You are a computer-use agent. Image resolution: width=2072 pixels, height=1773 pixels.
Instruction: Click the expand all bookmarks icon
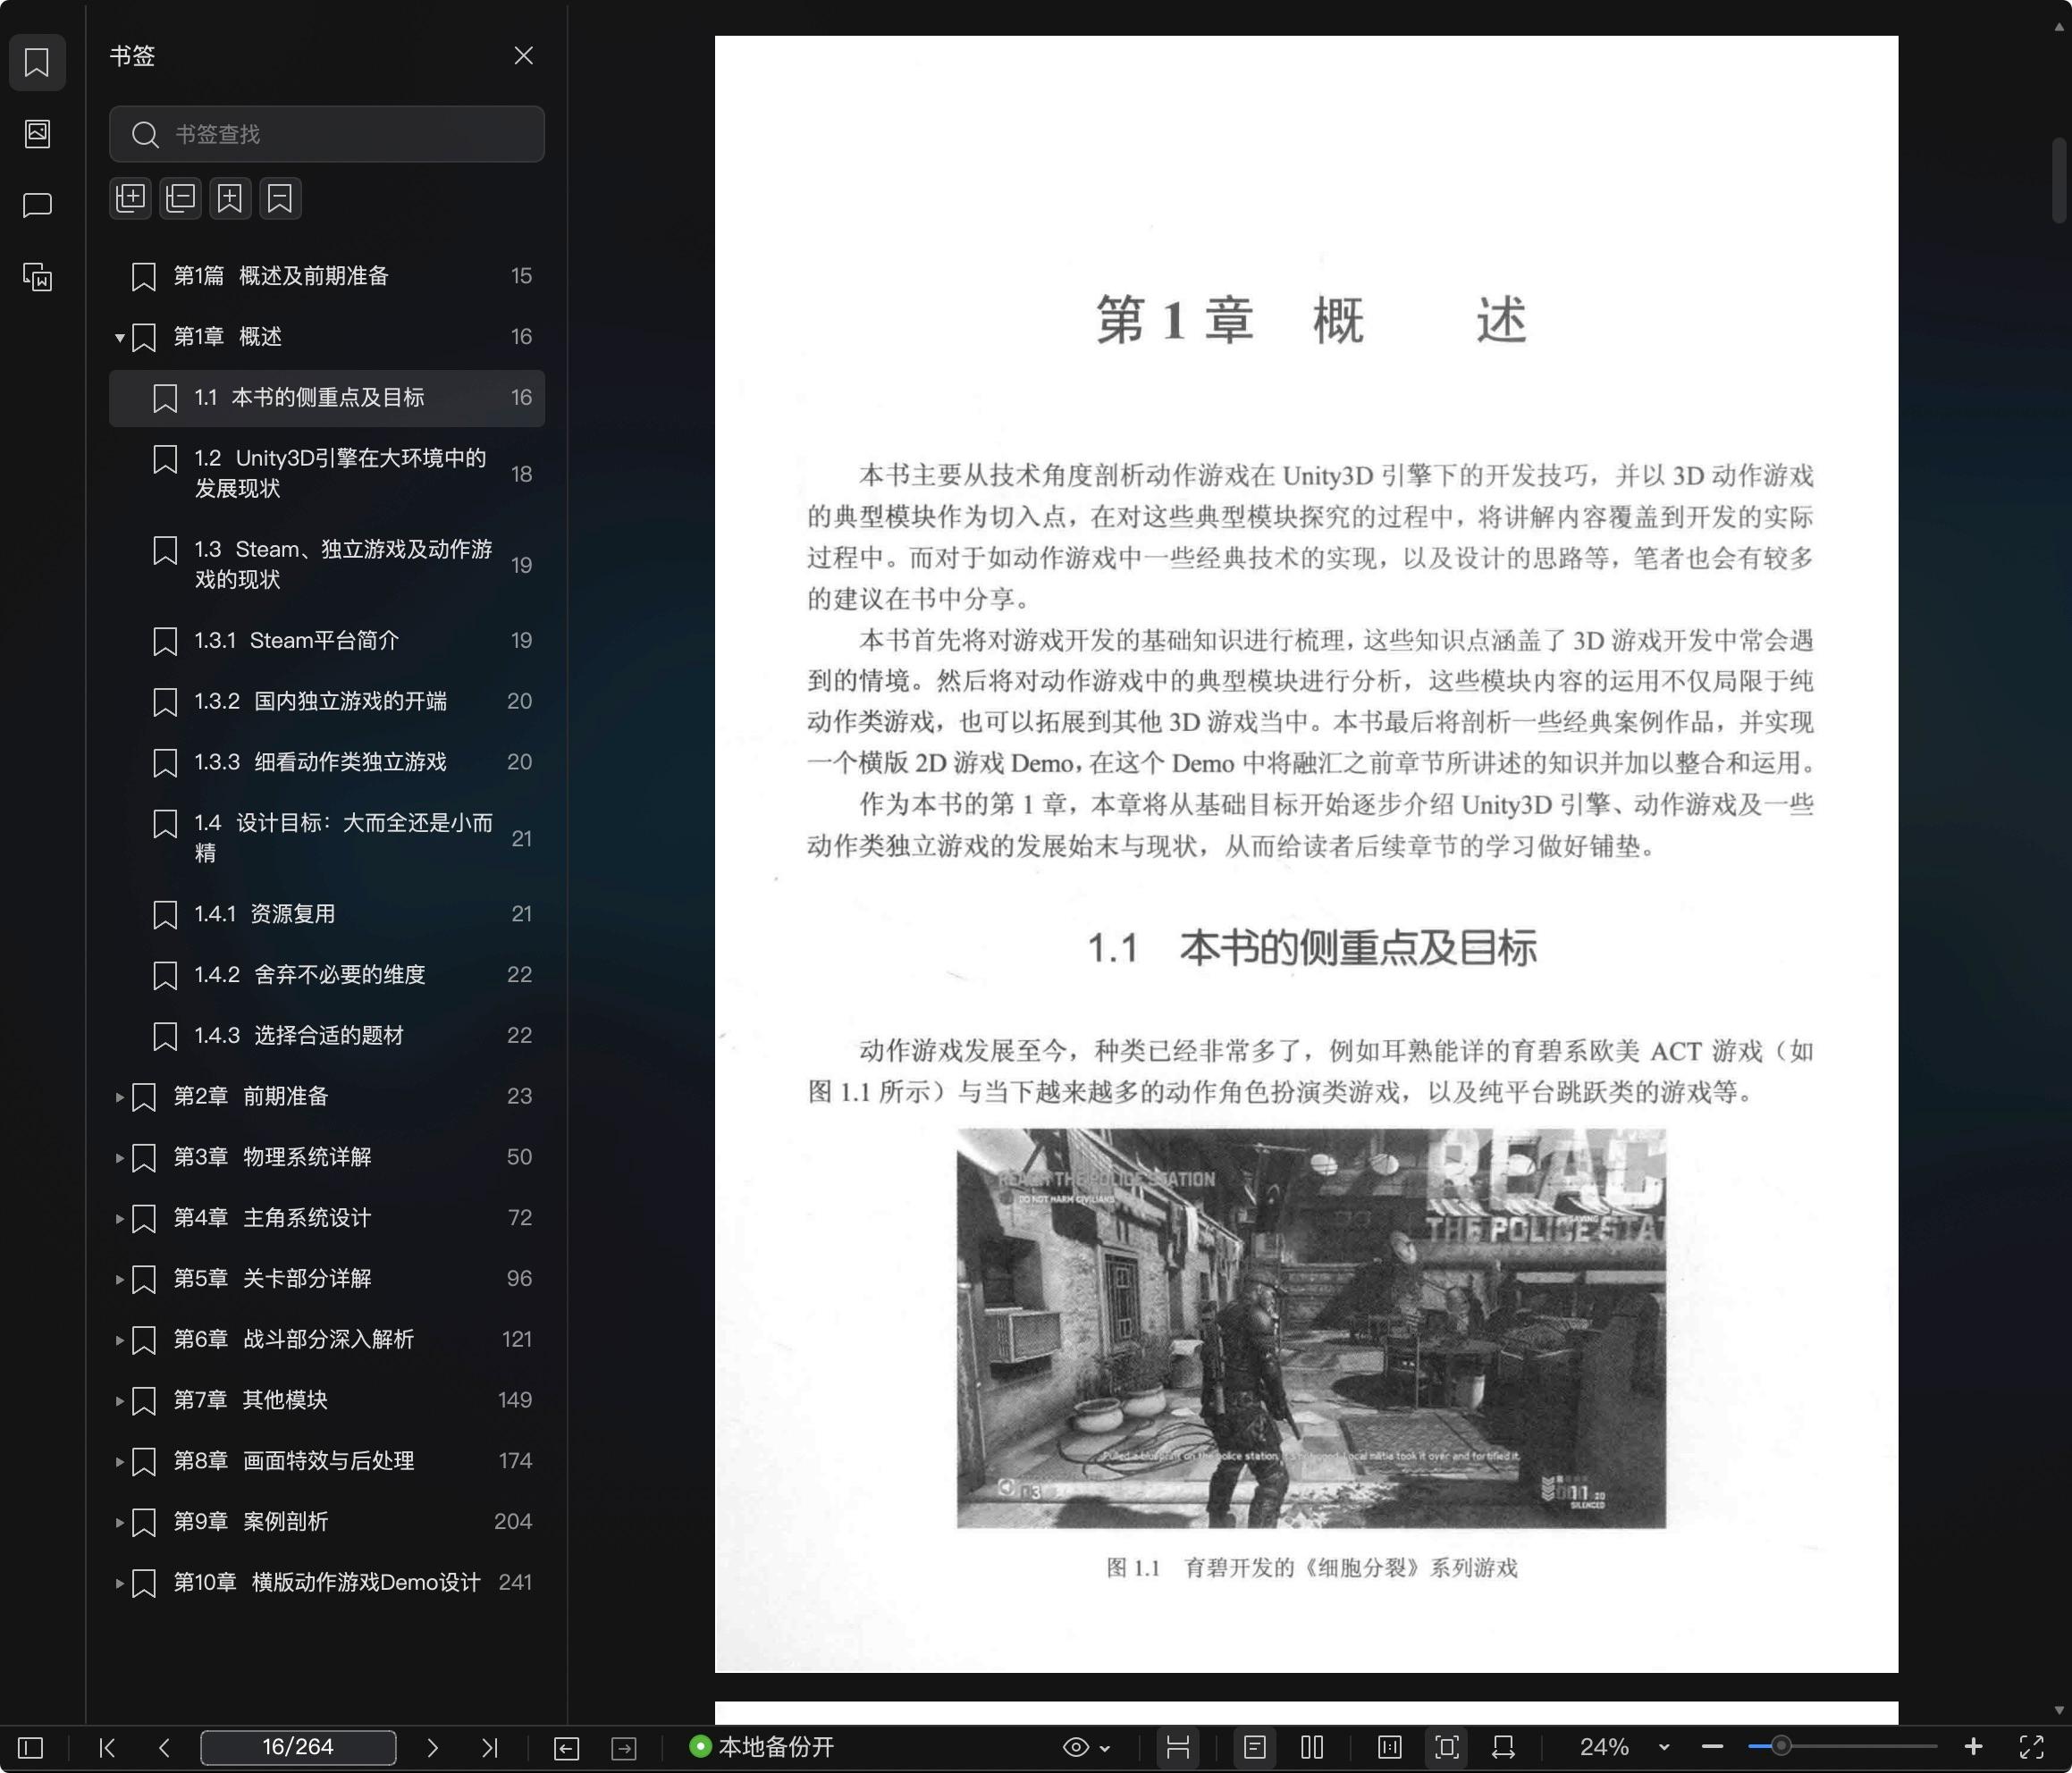(x=131, y=198)
